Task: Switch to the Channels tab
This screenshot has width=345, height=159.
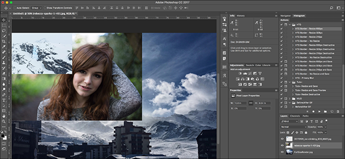Action: pos(295,116)
